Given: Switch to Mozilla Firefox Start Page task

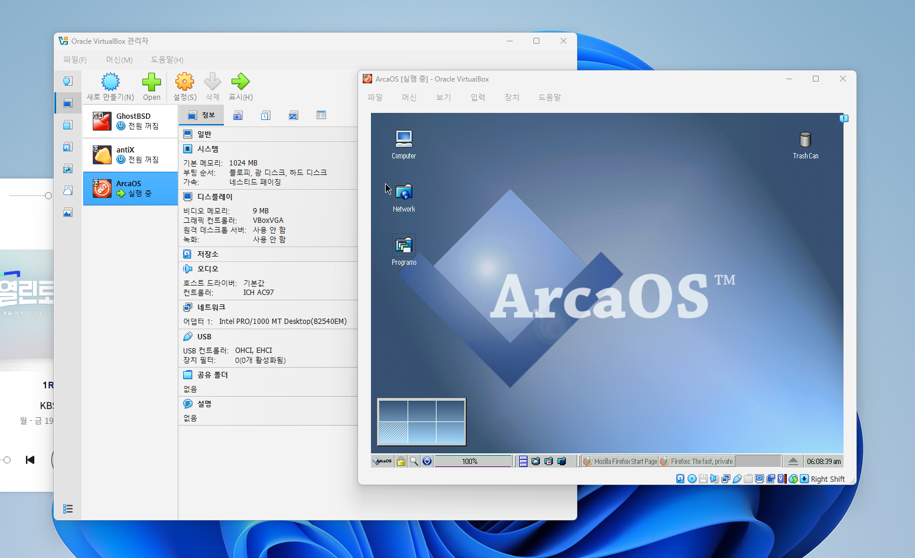Looking at the screenshot, I should (620, 462).
